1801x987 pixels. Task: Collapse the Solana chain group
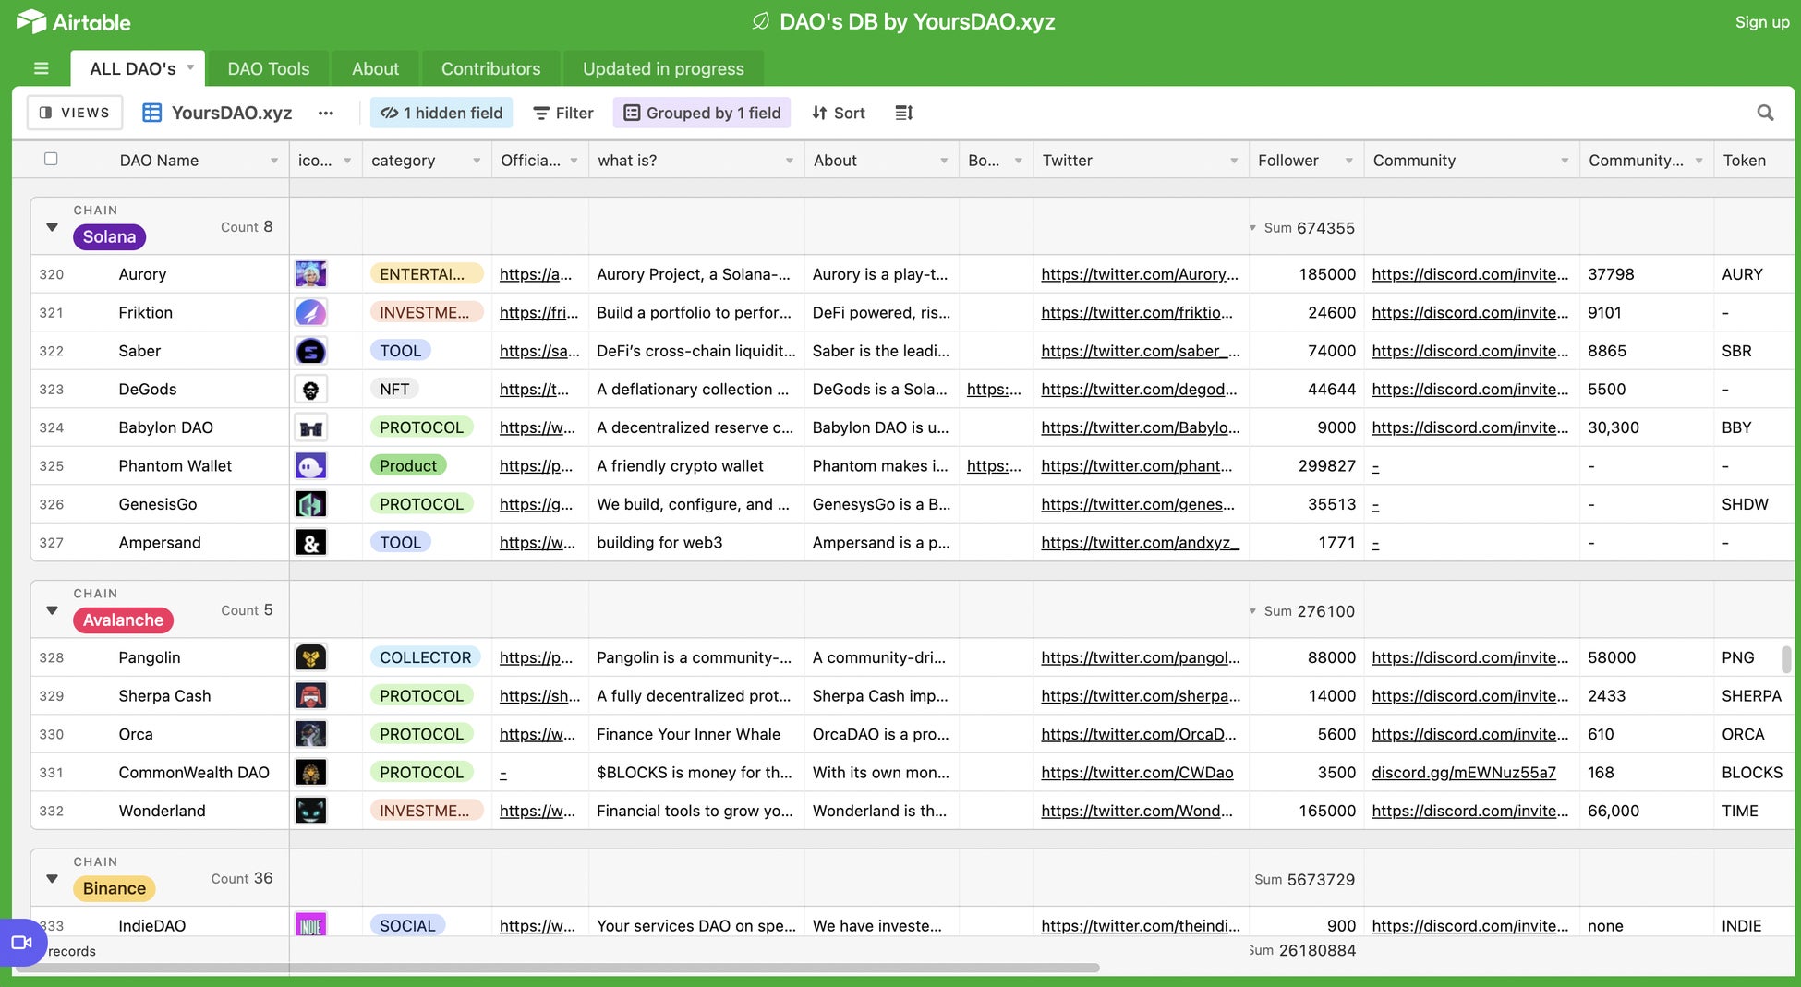coord(52,226)
